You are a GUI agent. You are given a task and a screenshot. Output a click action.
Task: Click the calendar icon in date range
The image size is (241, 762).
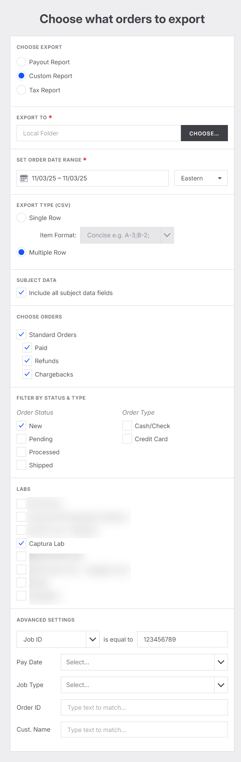click(24, 178)
